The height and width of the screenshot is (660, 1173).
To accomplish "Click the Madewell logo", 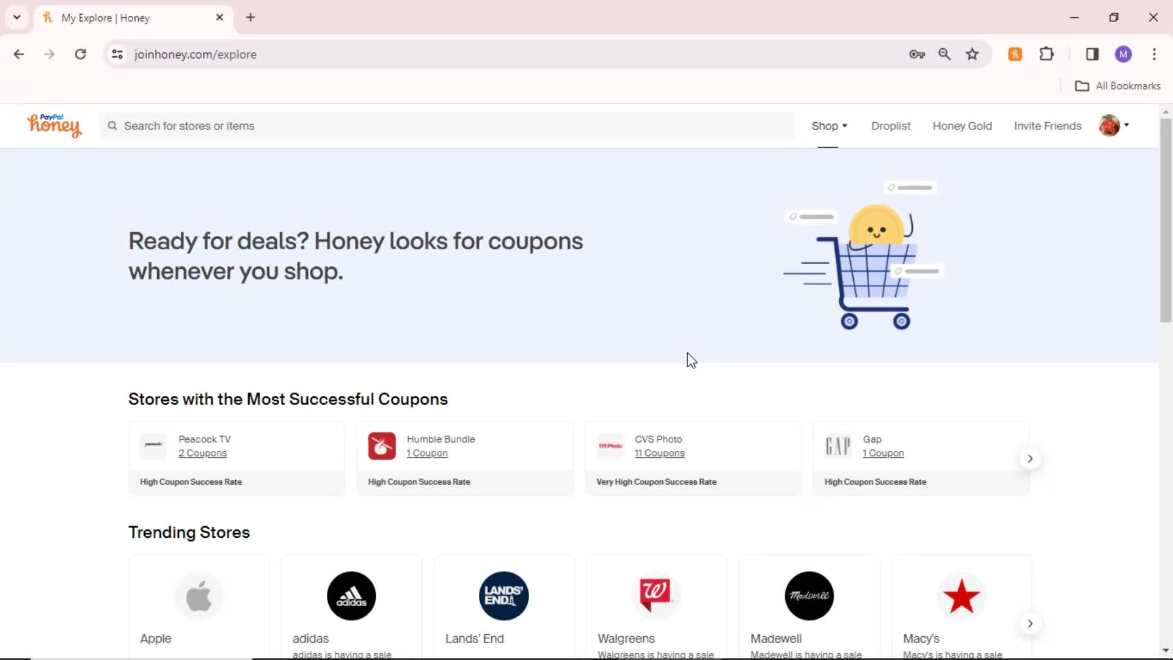I will pos(809,596).
